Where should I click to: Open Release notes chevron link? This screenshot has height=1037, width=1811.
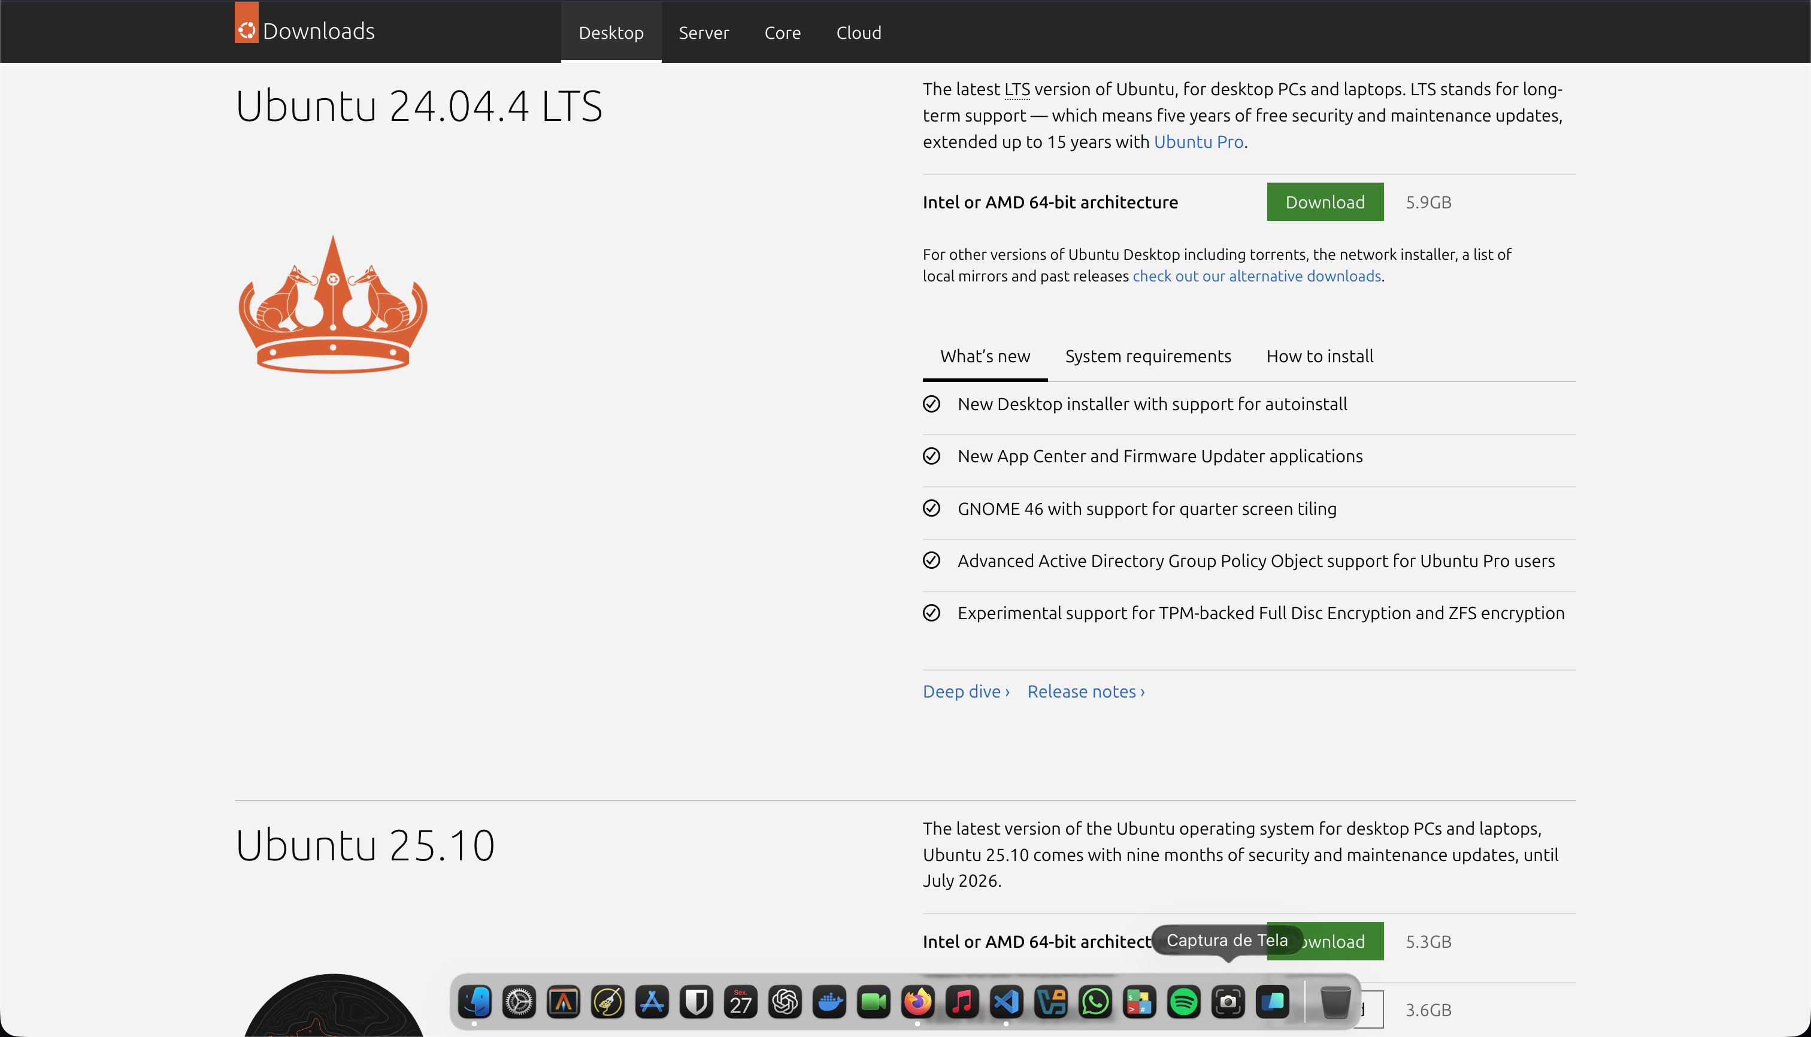pyautogui.click(x=1086, y=692)
